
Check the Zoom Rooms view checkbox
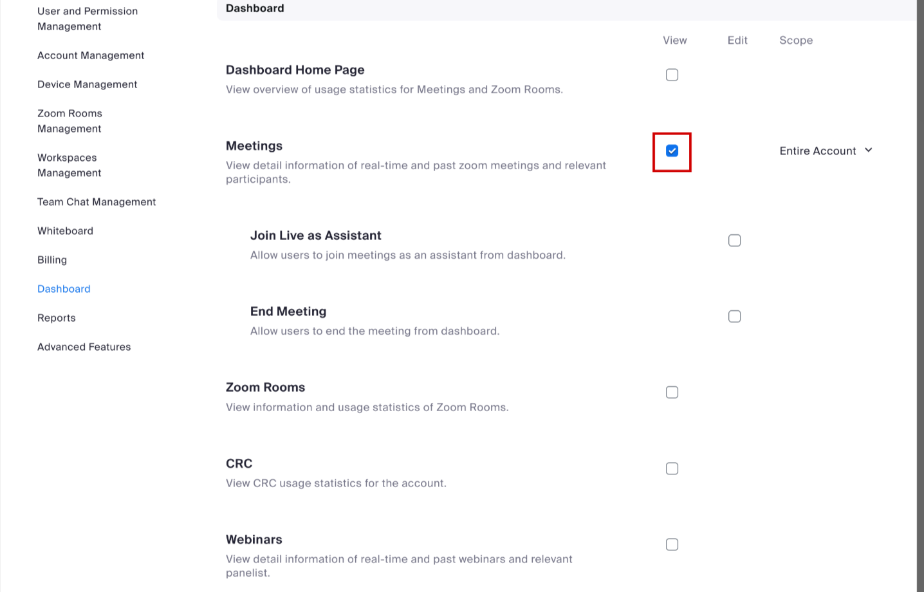point(672,393)
